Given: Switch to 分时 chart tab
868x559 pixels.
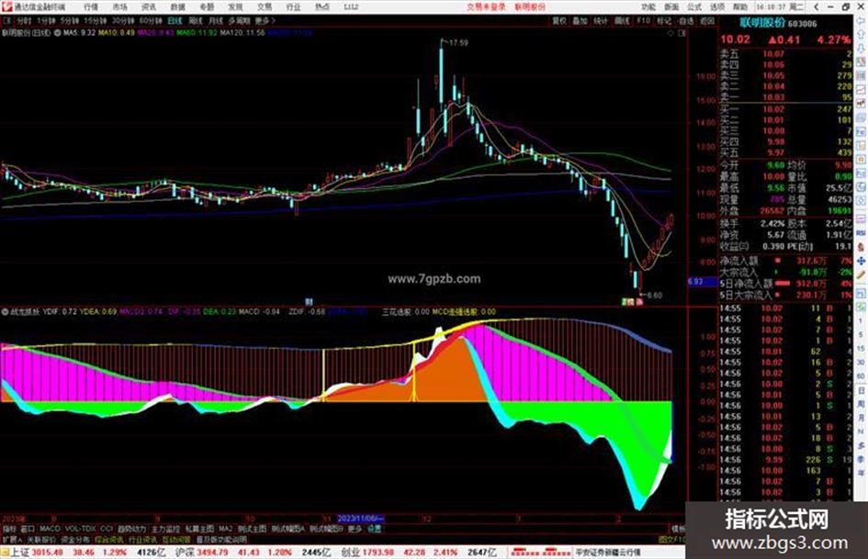Looking at the screenshot, I should (25, 20).
